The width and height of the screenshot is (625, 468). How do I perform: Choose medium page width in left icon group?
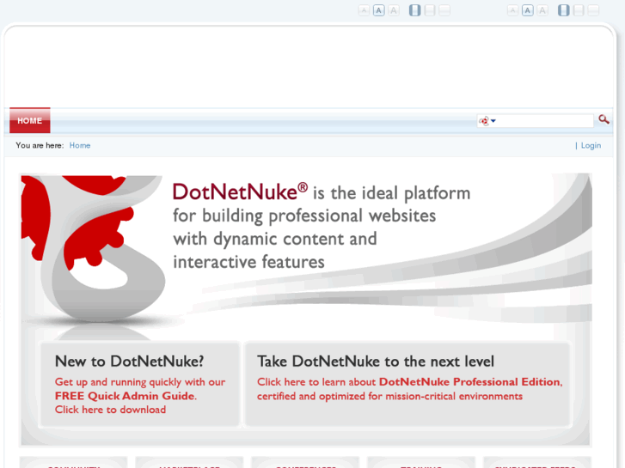pos(430,10)
